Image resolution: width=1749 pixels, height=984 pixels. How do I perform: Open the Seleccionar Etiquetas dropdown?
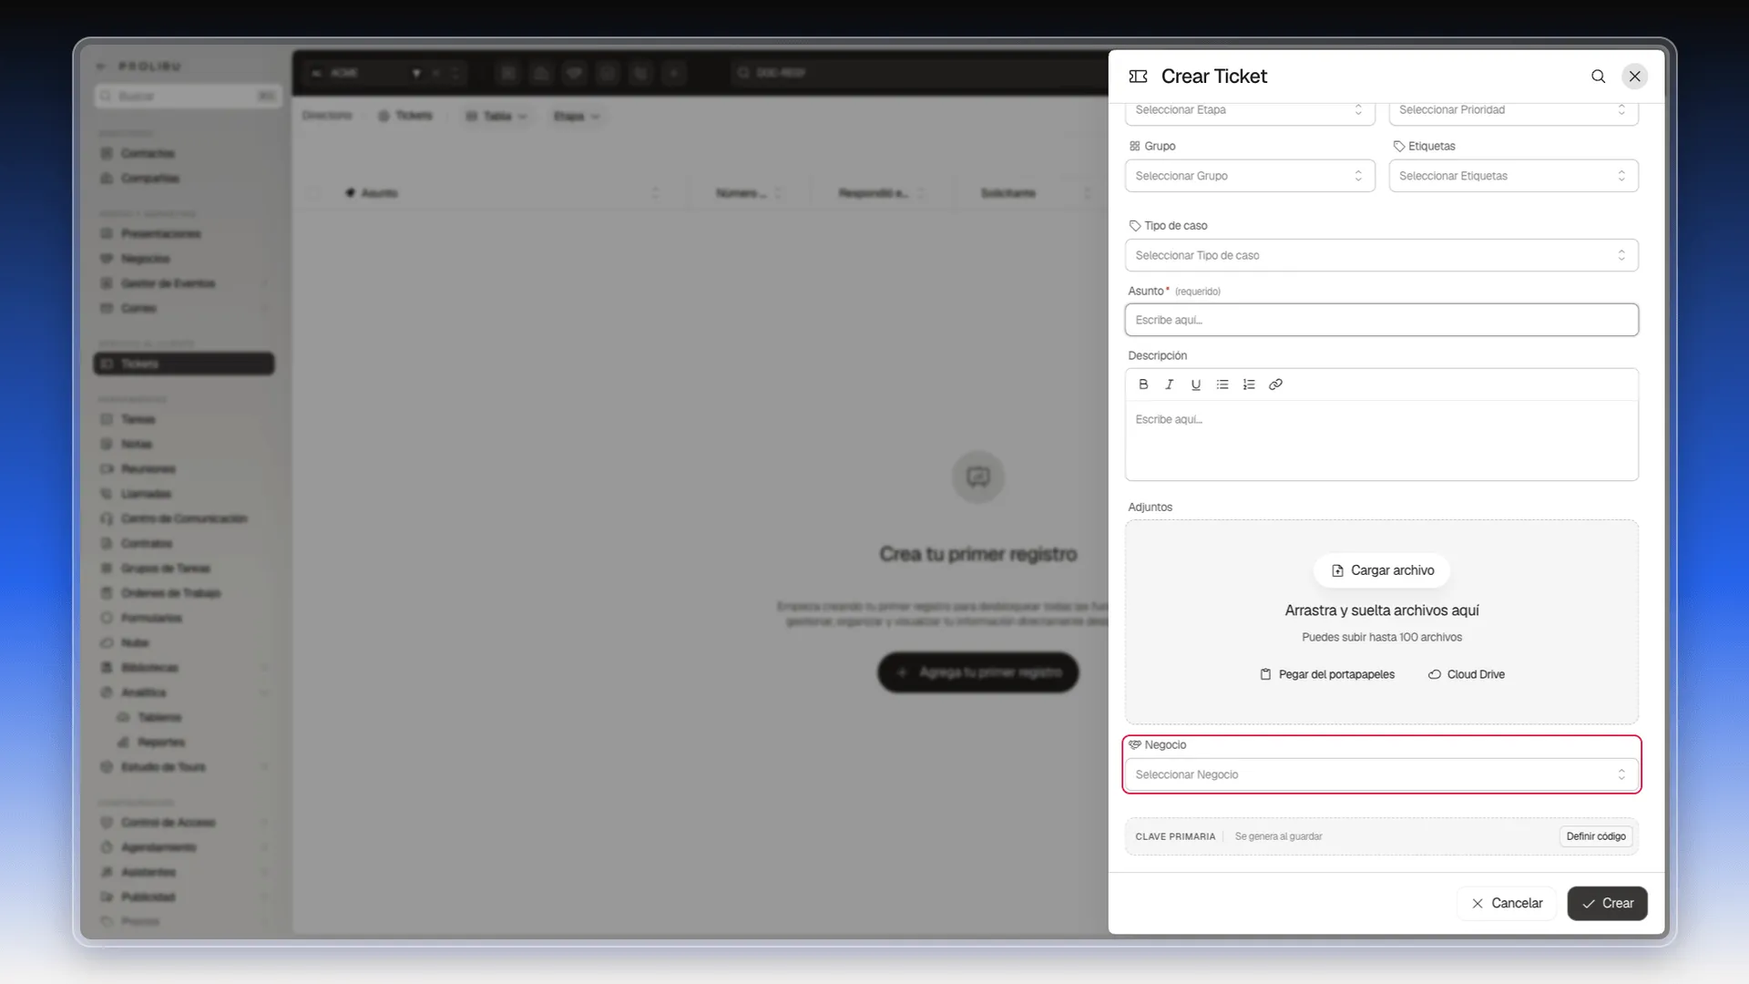[x=1513, y=176]
